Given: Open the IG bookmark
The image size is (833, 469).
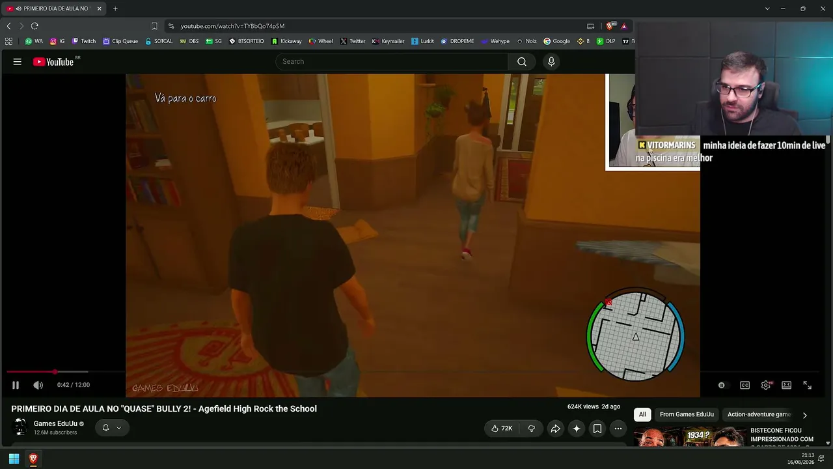Looking at the screenshot, I should click(x=57, y=41).
